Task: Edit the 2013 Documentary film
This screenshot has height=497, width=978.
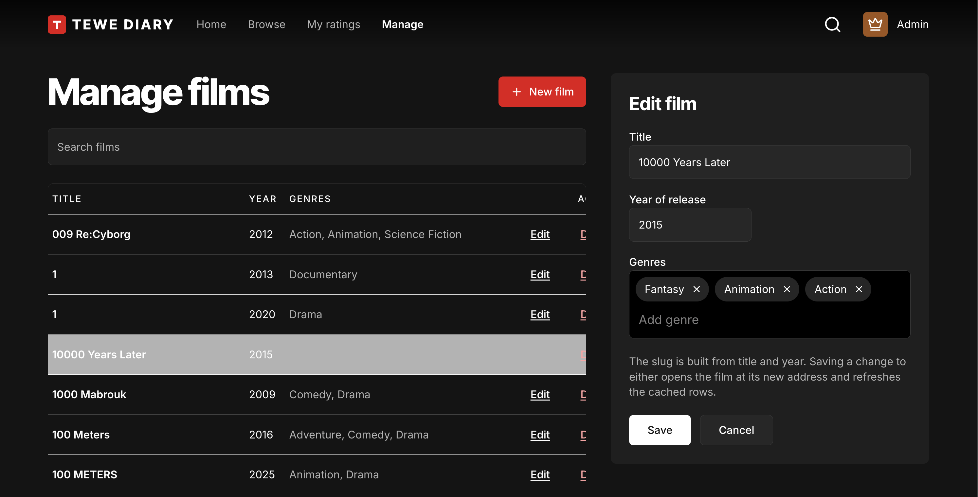Action: (540, 274)
